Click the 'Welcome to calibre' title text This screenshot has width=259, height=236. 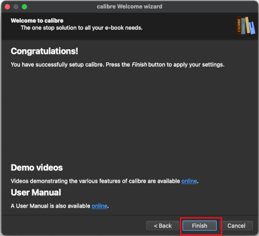(x=37, y=21)
